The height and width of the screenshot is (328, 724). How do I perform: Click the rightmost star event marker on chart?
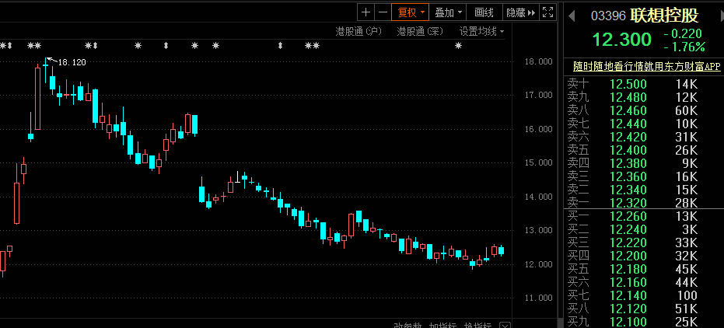coord(459,47)
